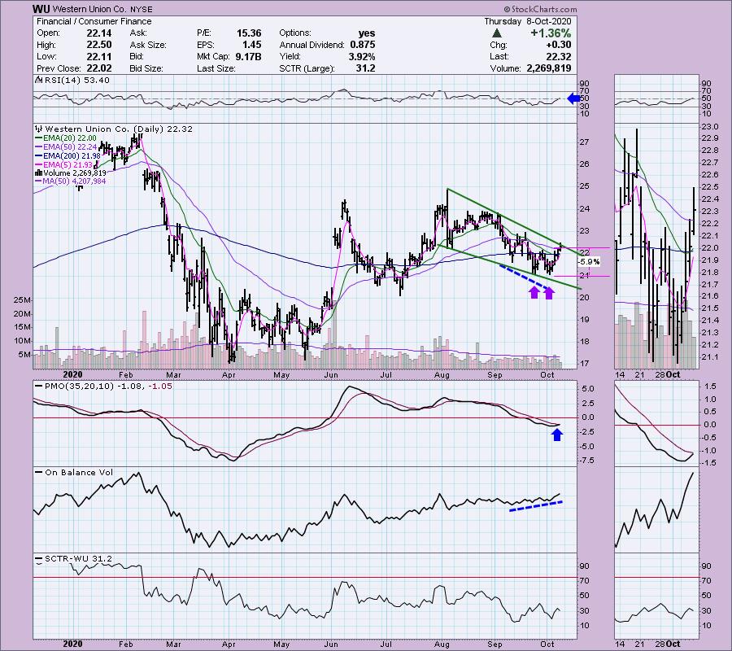Select the Chg value +0.30
Image resolution: width=732 pixels, height=651 pixels.
pos(558,45)
